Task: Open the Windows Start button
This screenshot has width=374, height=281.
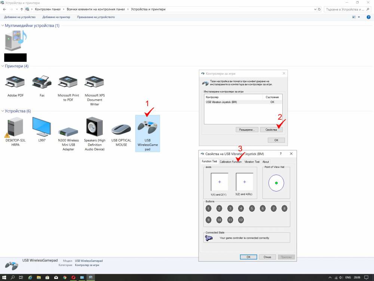Action: (4, 277)
